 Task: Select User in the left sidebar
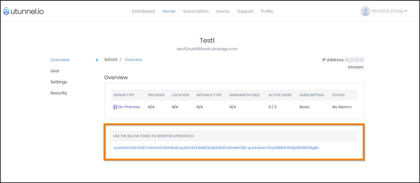[x=55, y=71]
